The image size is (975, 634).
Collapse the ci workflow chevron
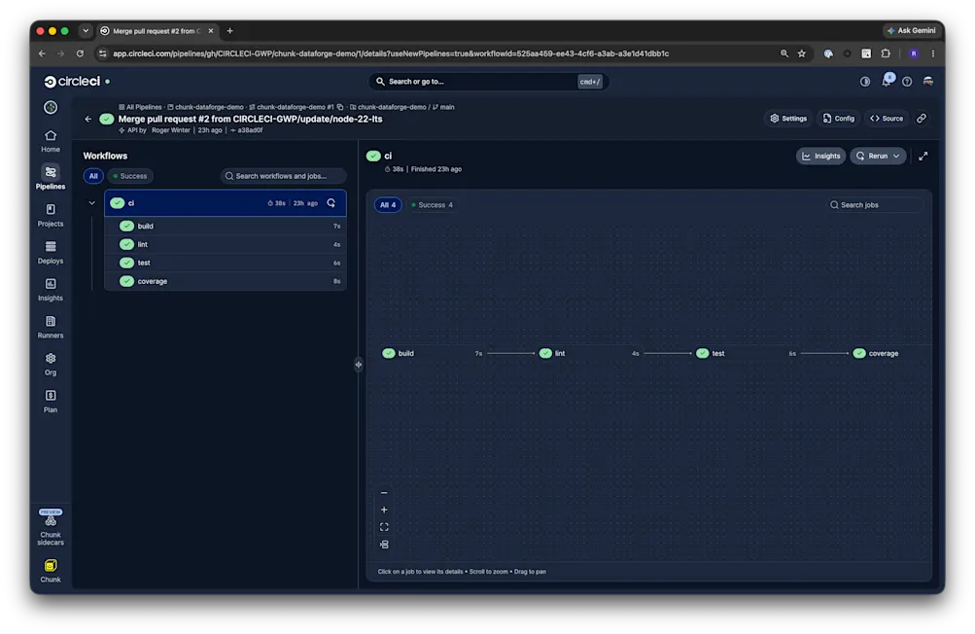(x=92, y=203)
